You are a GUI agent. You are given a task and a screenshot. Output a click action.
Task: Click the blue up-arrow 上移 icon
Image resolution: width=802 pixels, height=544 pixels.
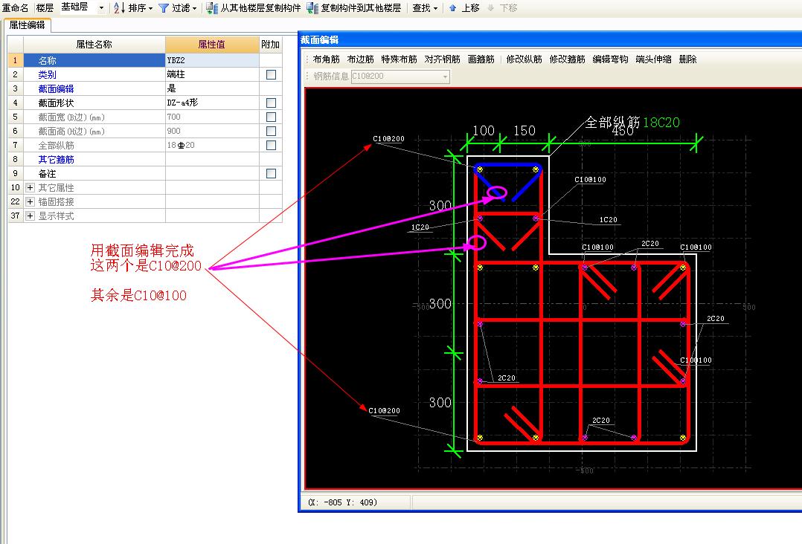click(x=452, y=8)
